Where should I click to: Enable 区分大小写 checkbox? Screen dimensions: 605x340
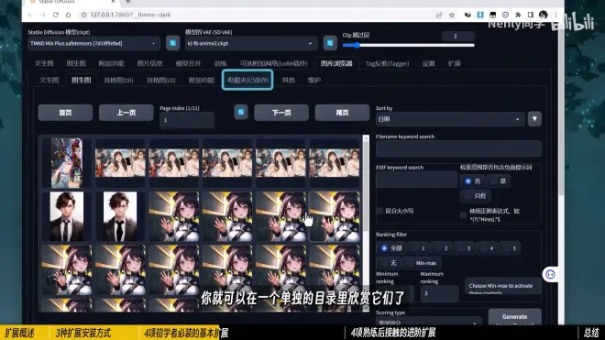379,211
